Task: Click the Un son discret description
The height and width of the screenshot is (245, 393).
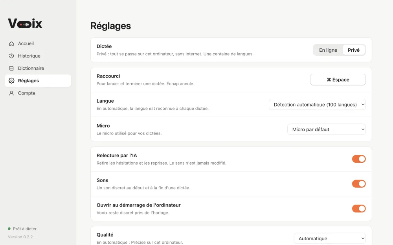Action: (143, 188)
